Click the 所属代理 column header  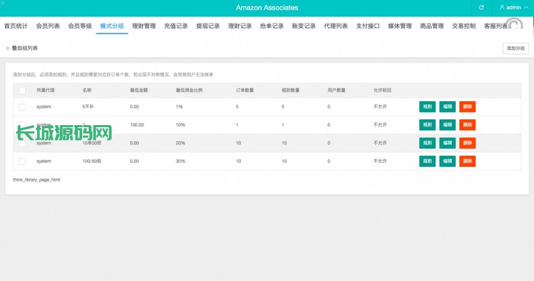(45, 90)
